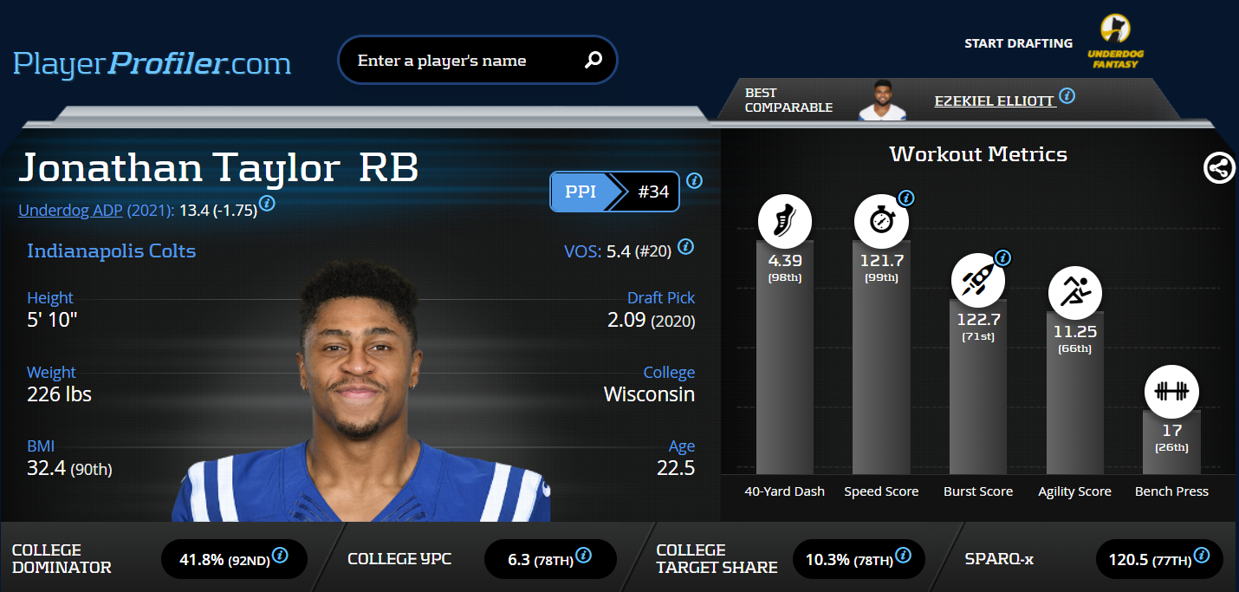Click info icon for College Dominator

[280, 555]
